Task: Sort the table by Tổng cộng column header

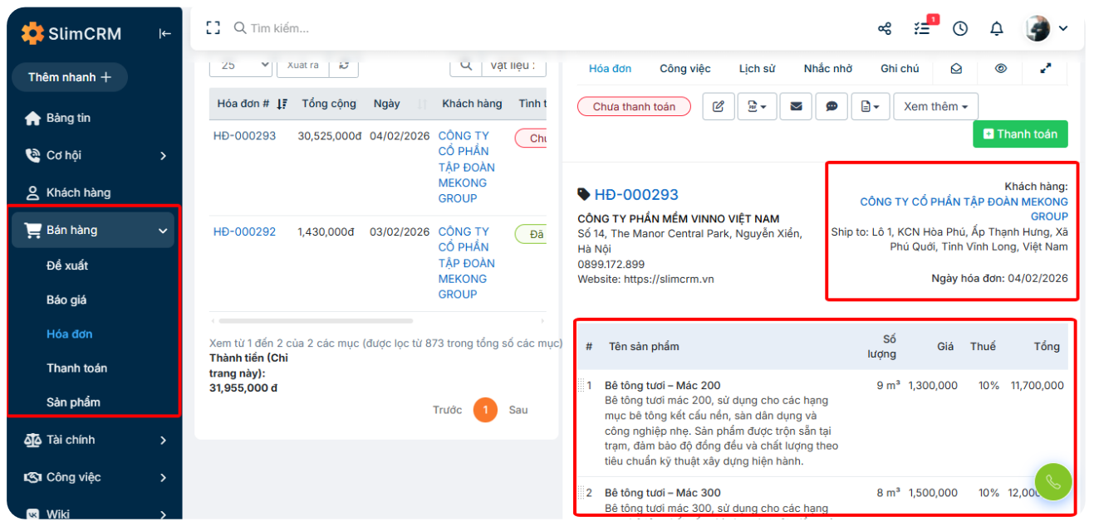Action: coord(329,104)
